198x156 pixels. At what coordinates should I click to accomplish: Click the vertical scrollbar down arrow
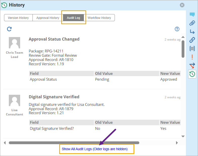(183, 136)
